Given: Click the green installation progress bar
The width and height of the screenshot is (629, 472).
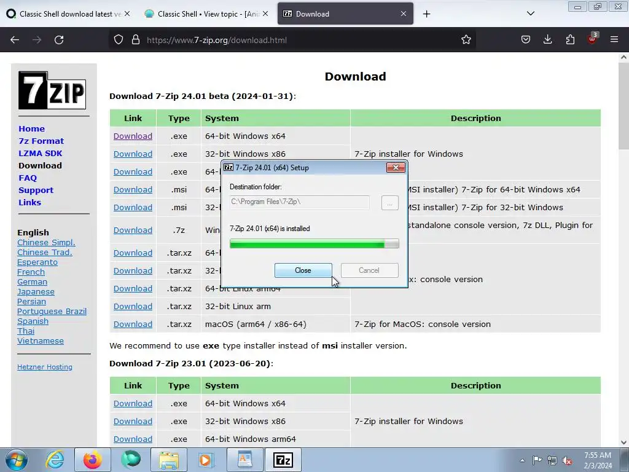Looking at the screenshot, I should [x=314, y=243].
